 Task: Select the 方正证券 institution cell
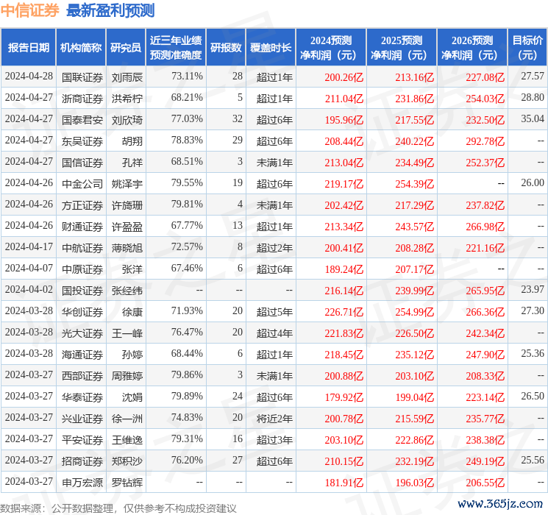pyautogui.click(x=82, y=205)
